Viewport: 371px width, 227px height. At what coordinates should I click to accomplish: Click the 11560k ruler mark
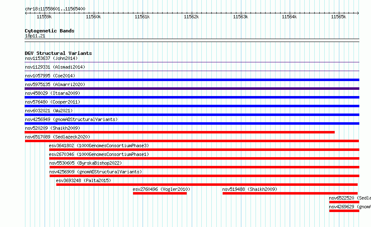click(93, 17)
